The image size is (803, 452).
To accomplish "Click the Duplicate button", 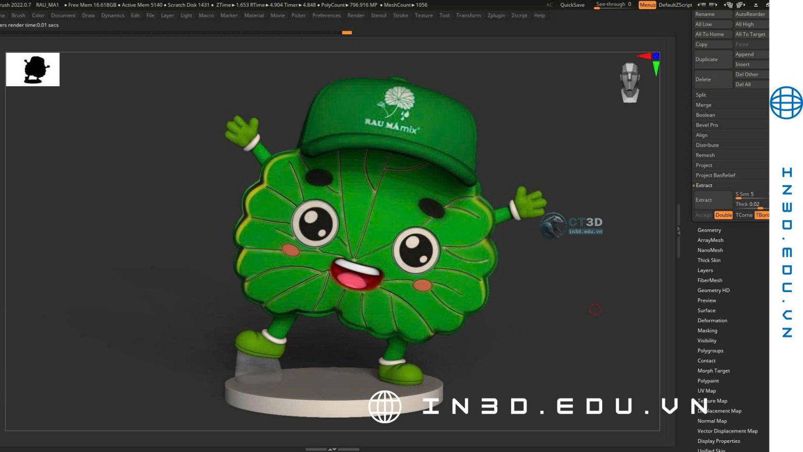I will (x=713, y=59).
